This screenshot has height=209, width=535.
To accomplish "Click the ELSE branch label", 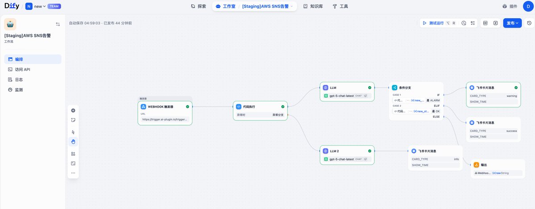I will point(436,117).
